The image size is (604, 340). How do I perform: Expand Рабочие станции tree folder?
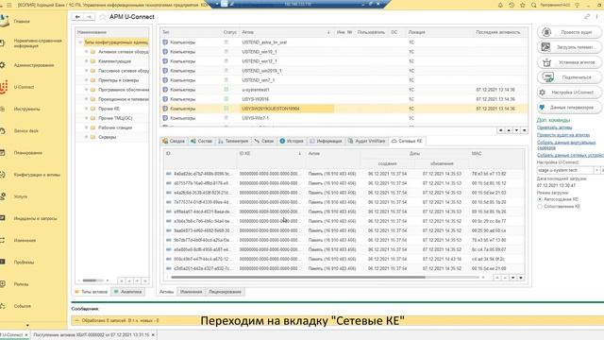coord(86,127)
